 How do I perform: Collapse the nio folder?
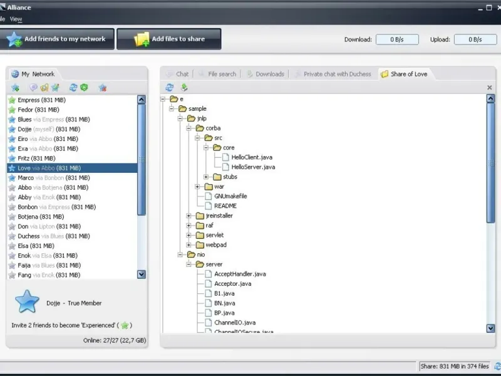coord(180,254)
